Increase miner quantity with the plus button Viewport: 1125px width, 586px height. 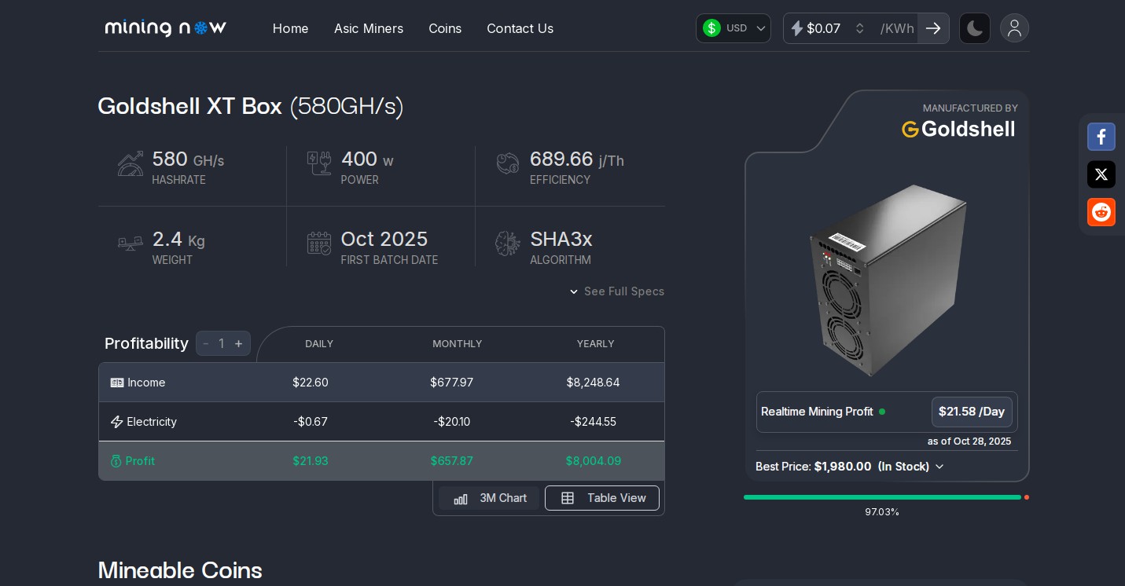(239, 343)
